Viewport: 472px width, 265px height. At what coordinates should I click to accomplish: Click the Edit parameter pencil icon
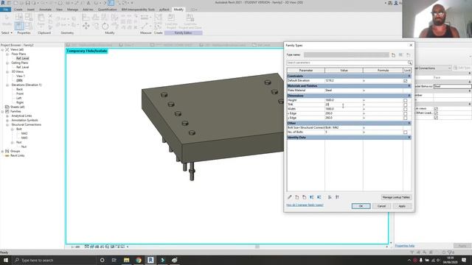point(290,197)
